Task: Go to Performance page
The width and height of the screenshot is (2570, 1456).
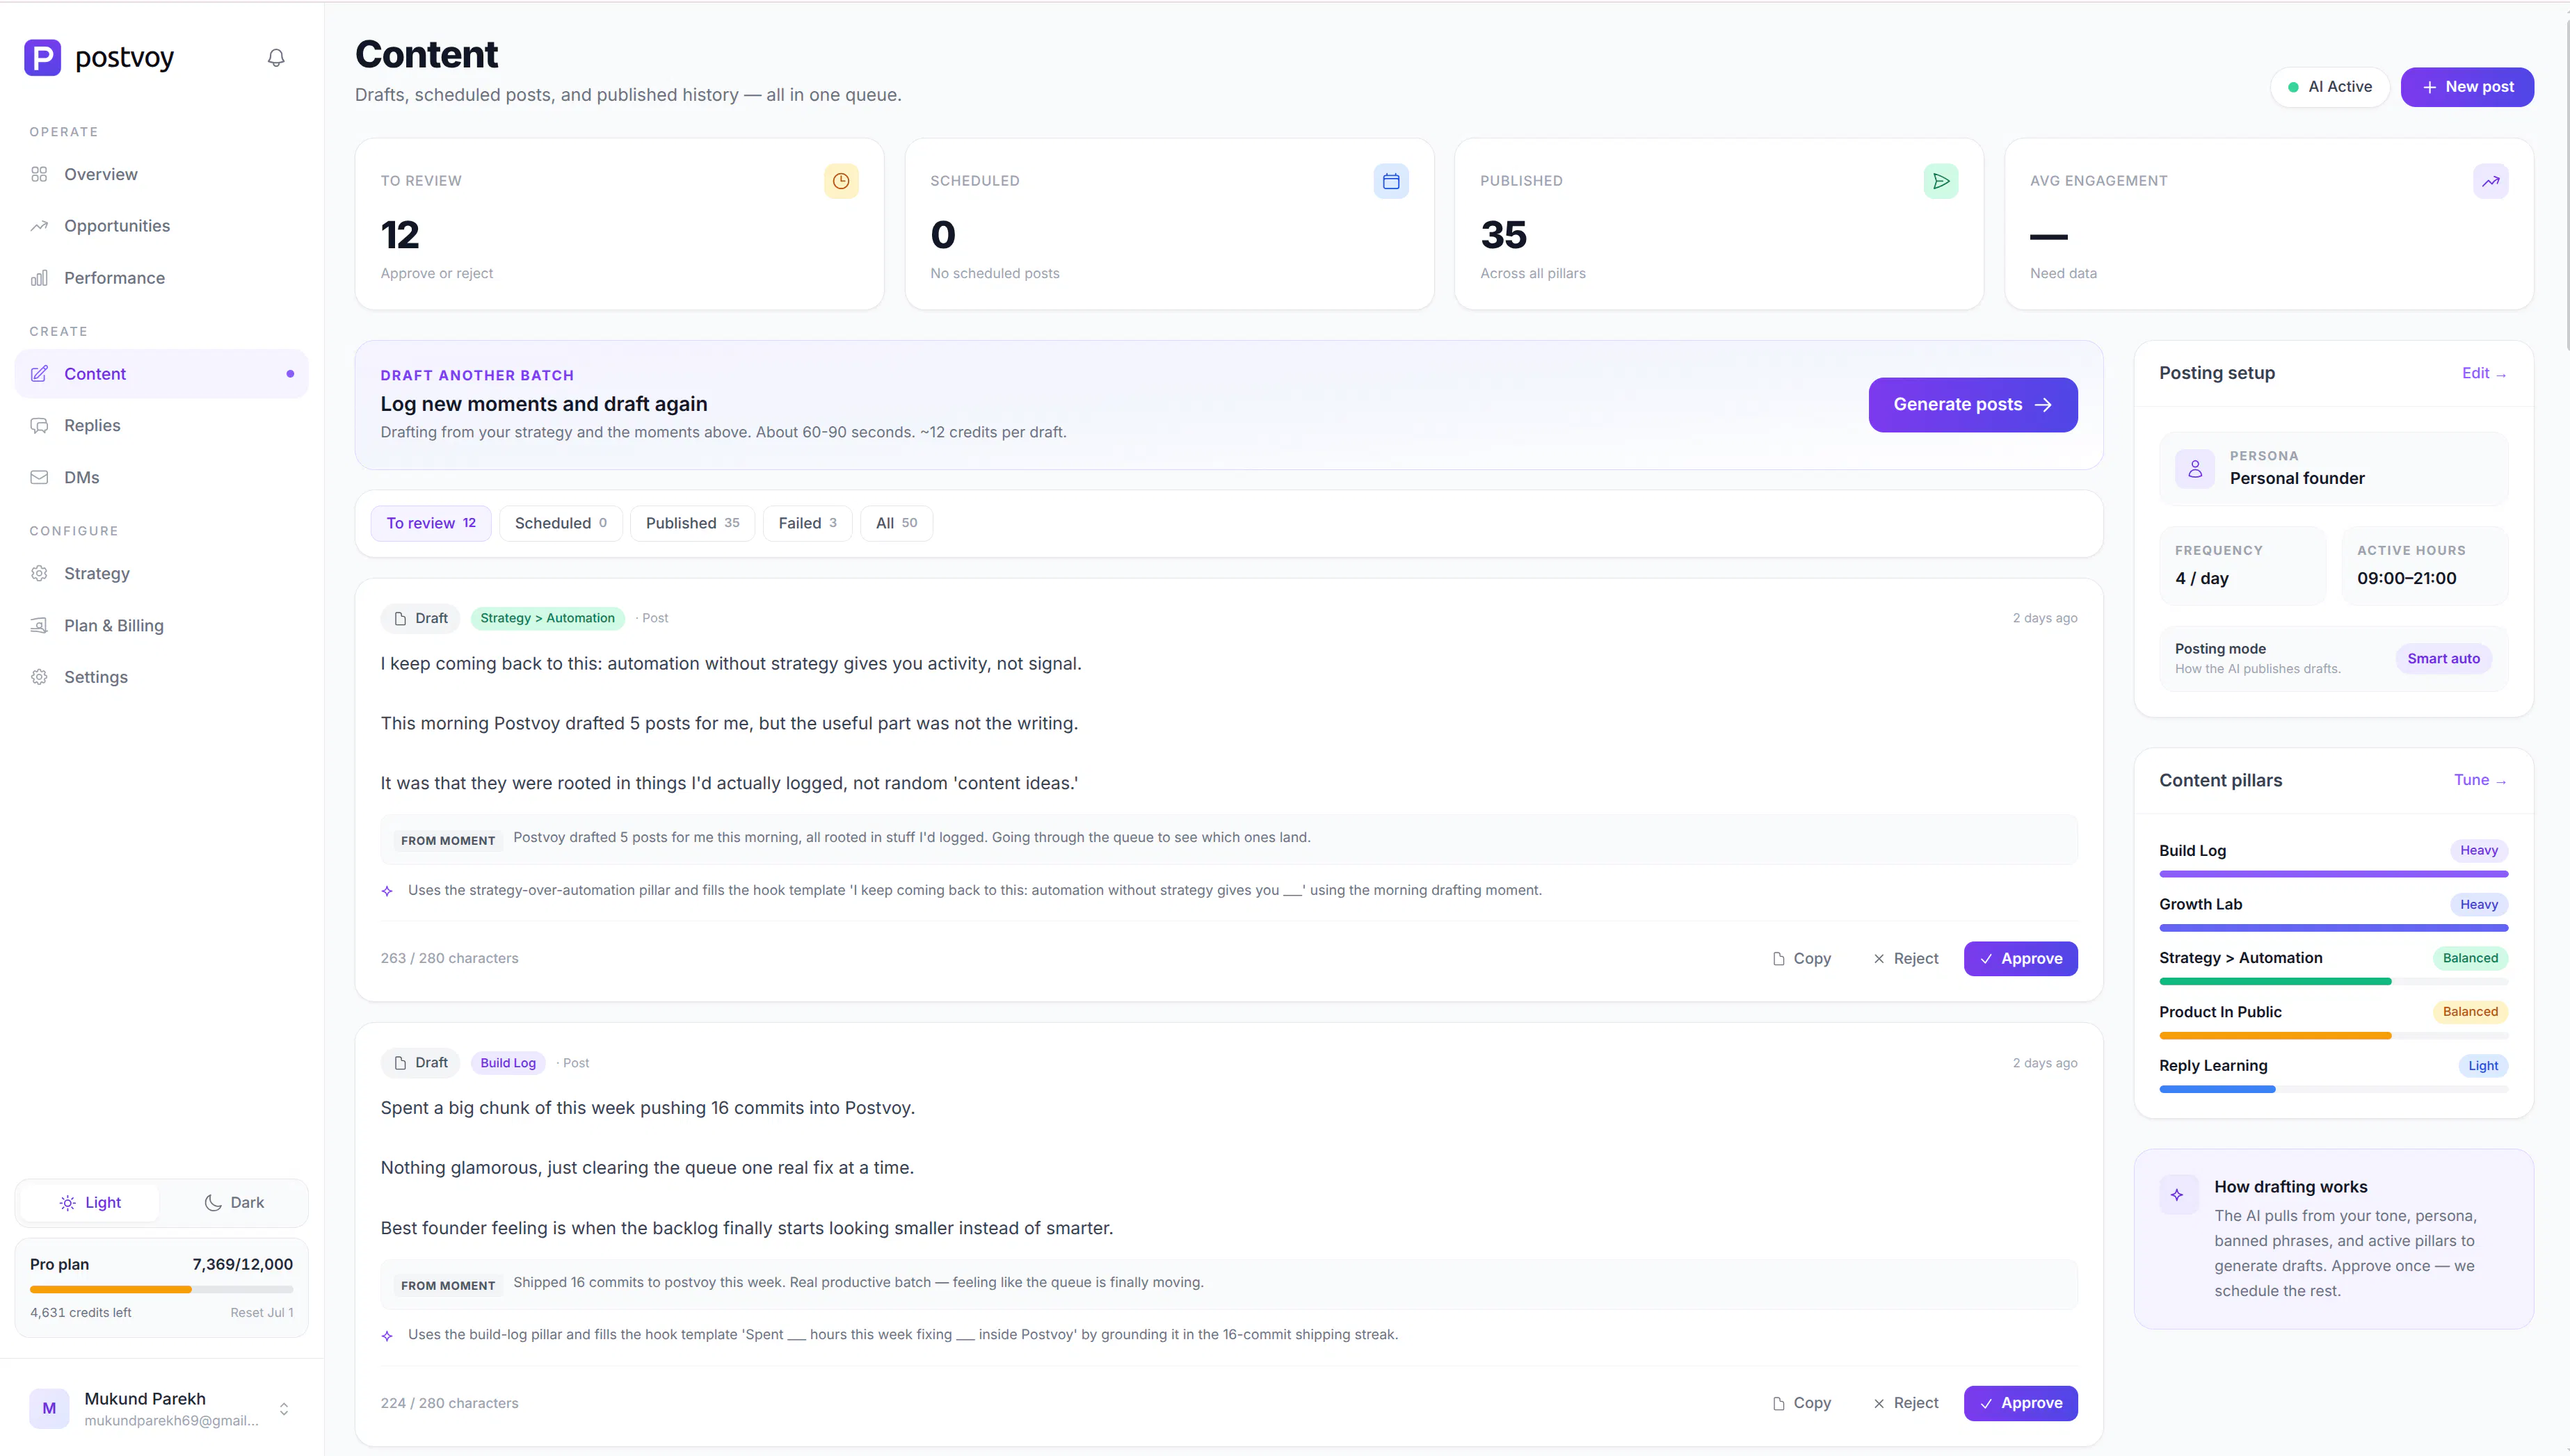Action: [x=161, y=278]
